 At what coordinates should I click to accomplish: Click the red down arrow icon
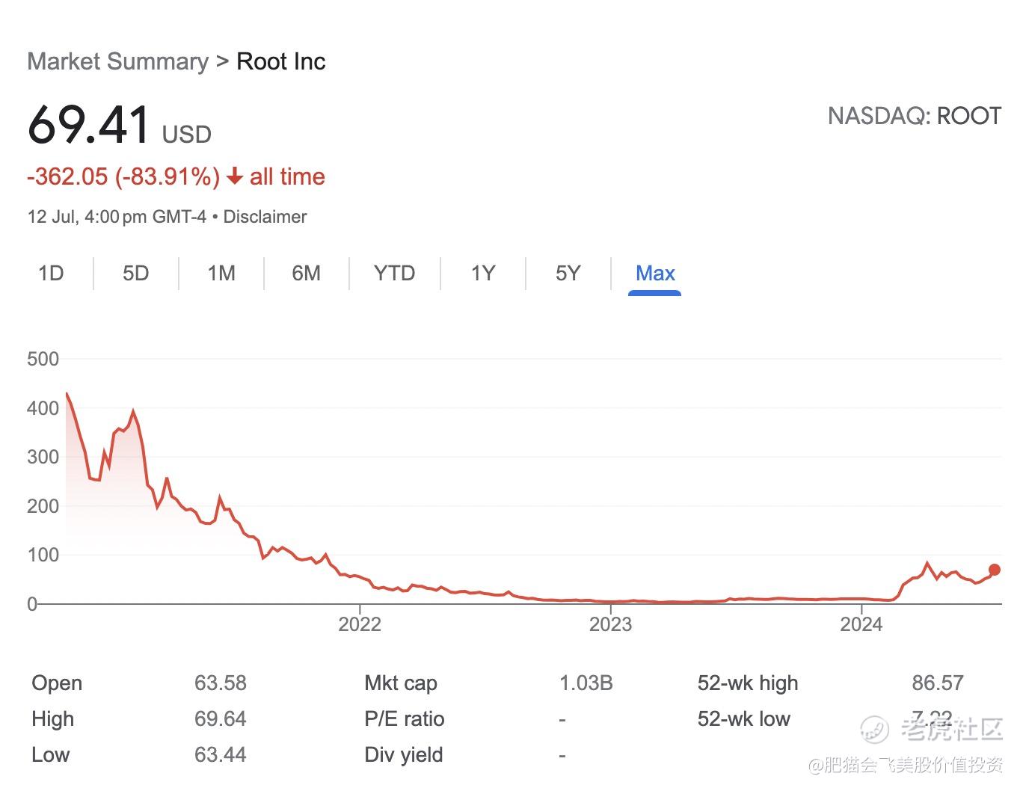[x=235, y=176]
